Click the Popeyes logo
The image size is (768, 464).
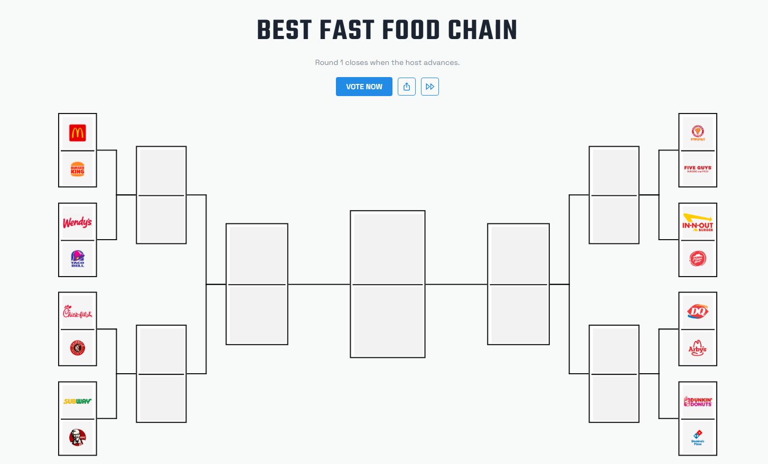[x=697, y=132]
